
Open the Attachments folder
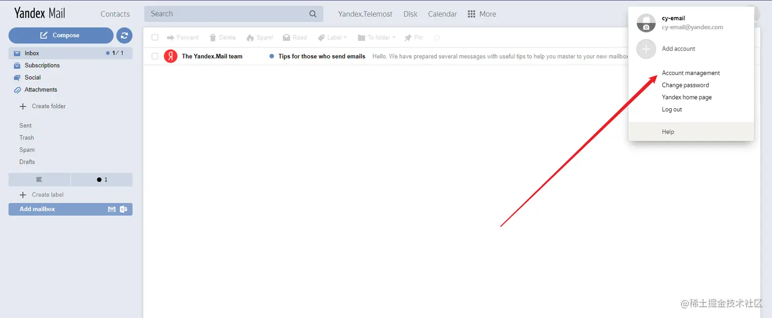click(41, 90)
